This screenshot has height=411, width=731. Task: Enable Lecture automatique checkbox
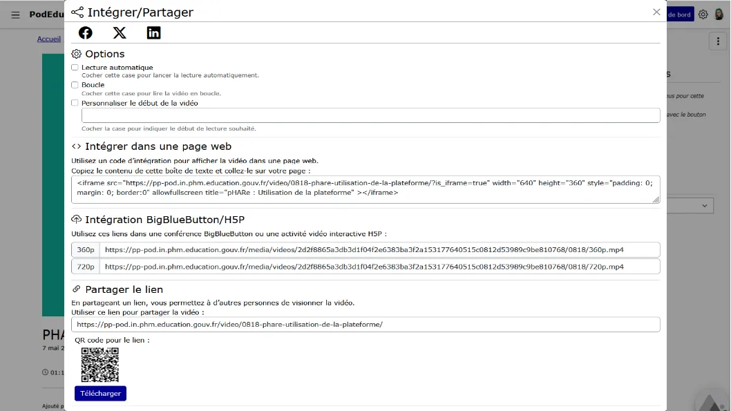point(75,68)
